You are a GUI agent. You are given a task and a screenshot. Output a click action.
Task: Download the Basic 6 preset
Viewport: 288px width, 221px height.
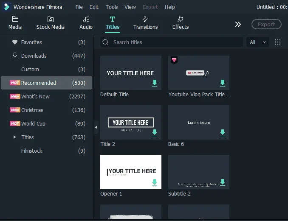pyautogui.click(x=223, y=133)
